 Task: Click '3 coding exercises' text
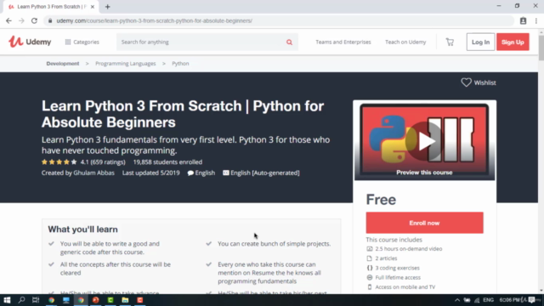(397, 268)
